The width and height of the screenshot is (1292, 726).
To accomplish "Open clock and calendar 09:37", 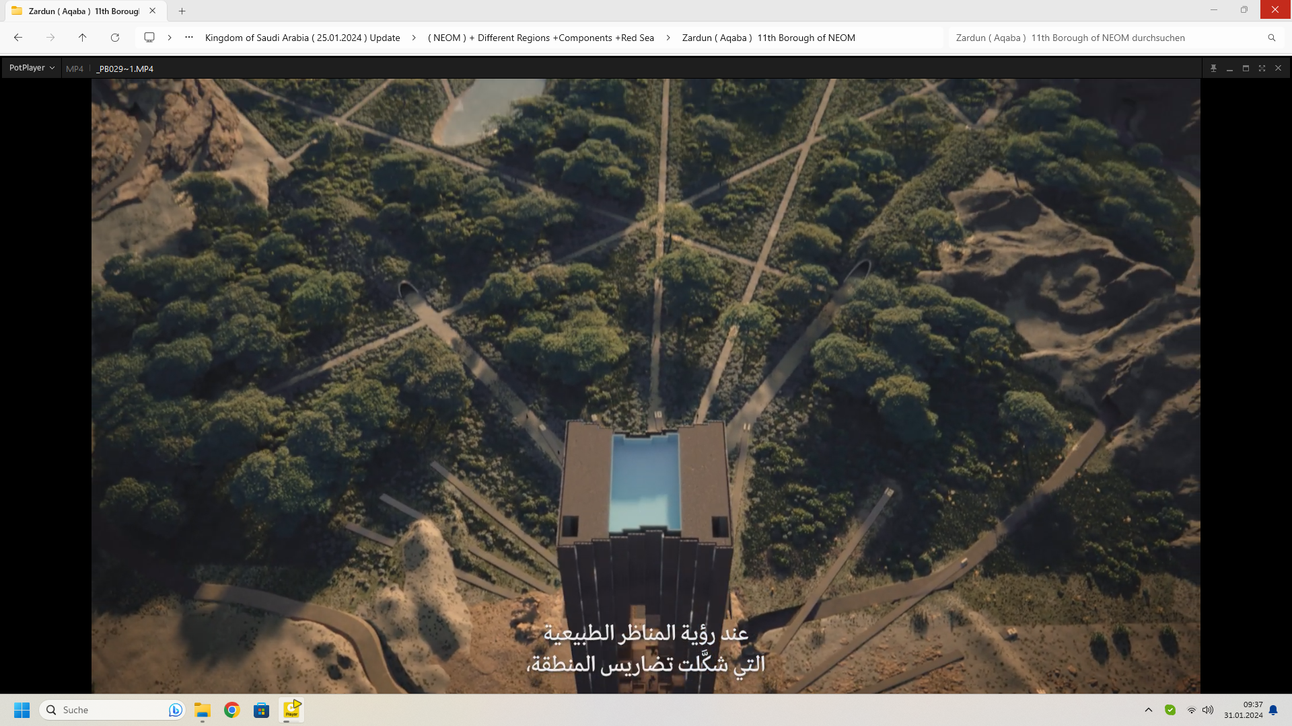I will click(1243, 710).
